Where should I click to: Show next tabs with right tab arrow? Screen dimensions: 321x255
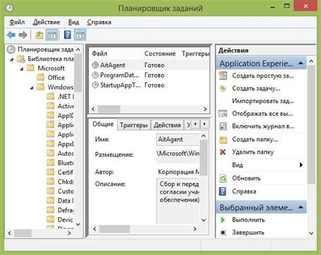tap(205, 124)
